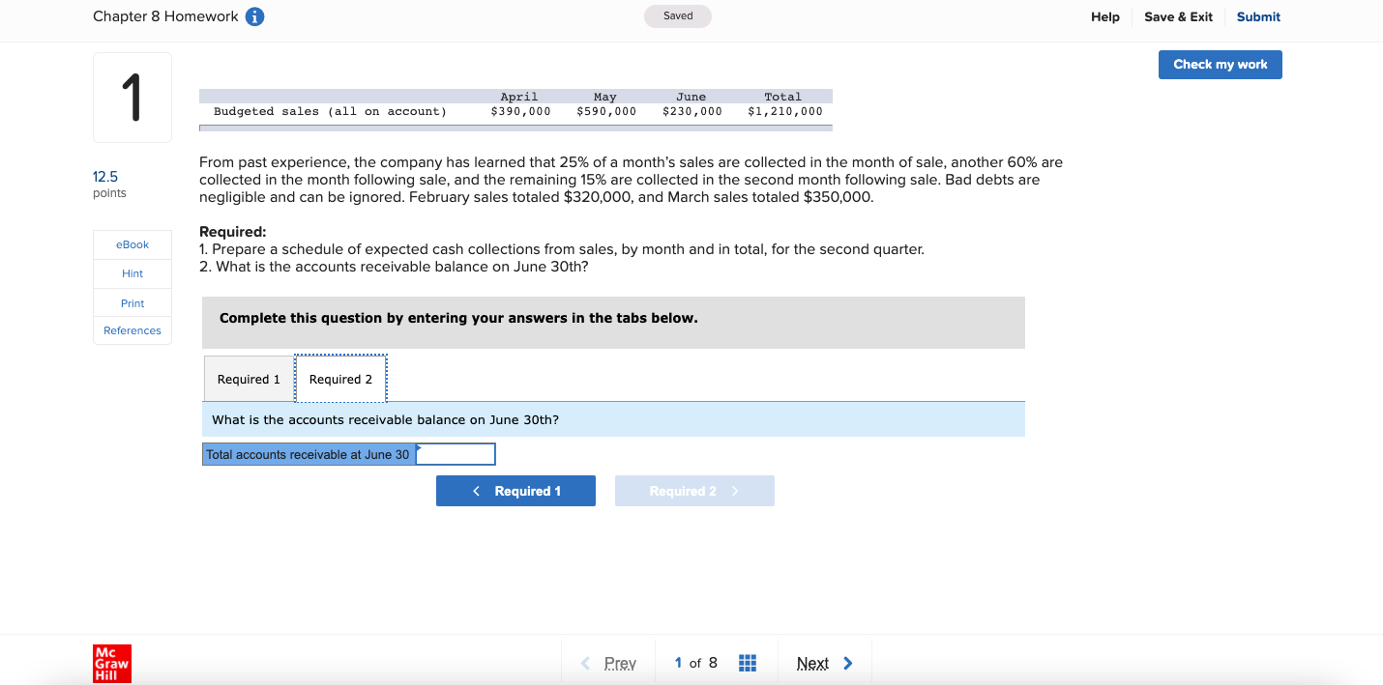This screenshot has width=1383, height=685.
Task: Open the References link
Action: tap(132, 330)
